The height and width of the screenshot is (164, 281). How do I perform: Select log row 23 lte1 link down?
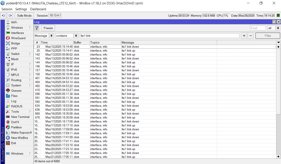coord(155,47)
